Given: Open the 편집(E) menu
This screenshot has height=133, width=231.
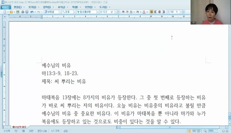Looking at the screenshot, I should 18,7.
